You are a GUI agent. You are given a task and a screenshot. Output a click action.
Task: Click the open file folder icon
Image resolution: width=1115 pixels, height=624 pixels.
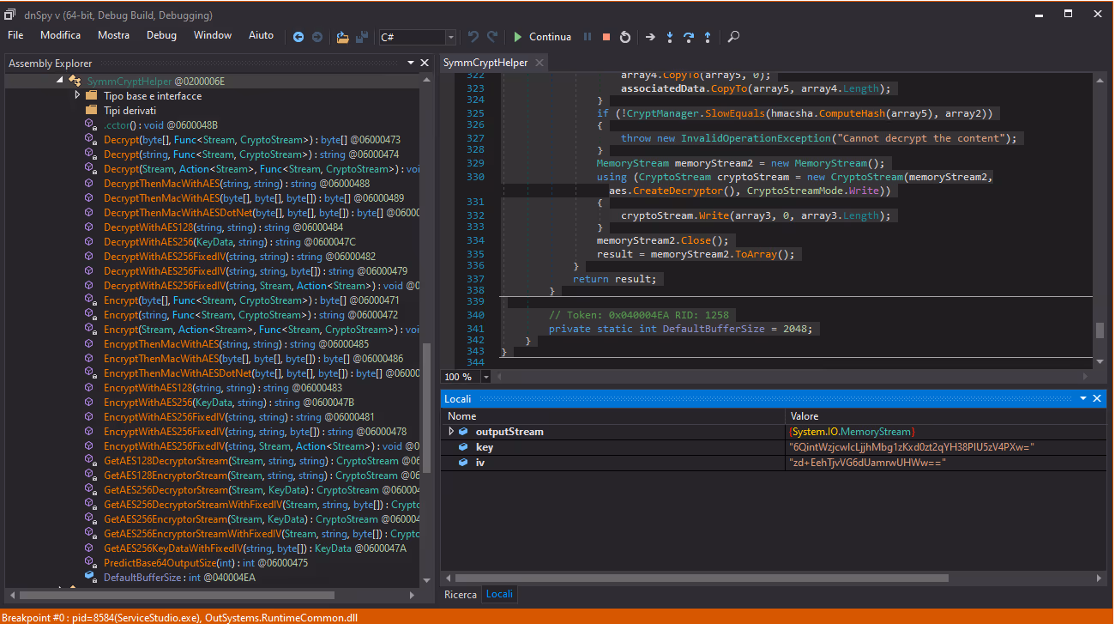342,37
